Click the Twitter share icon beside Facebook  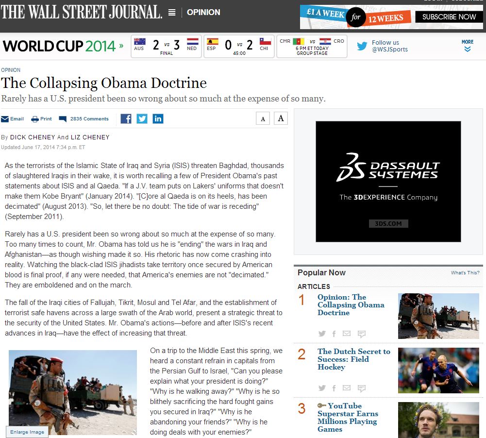pyautogui.click(x=142, y=118)
